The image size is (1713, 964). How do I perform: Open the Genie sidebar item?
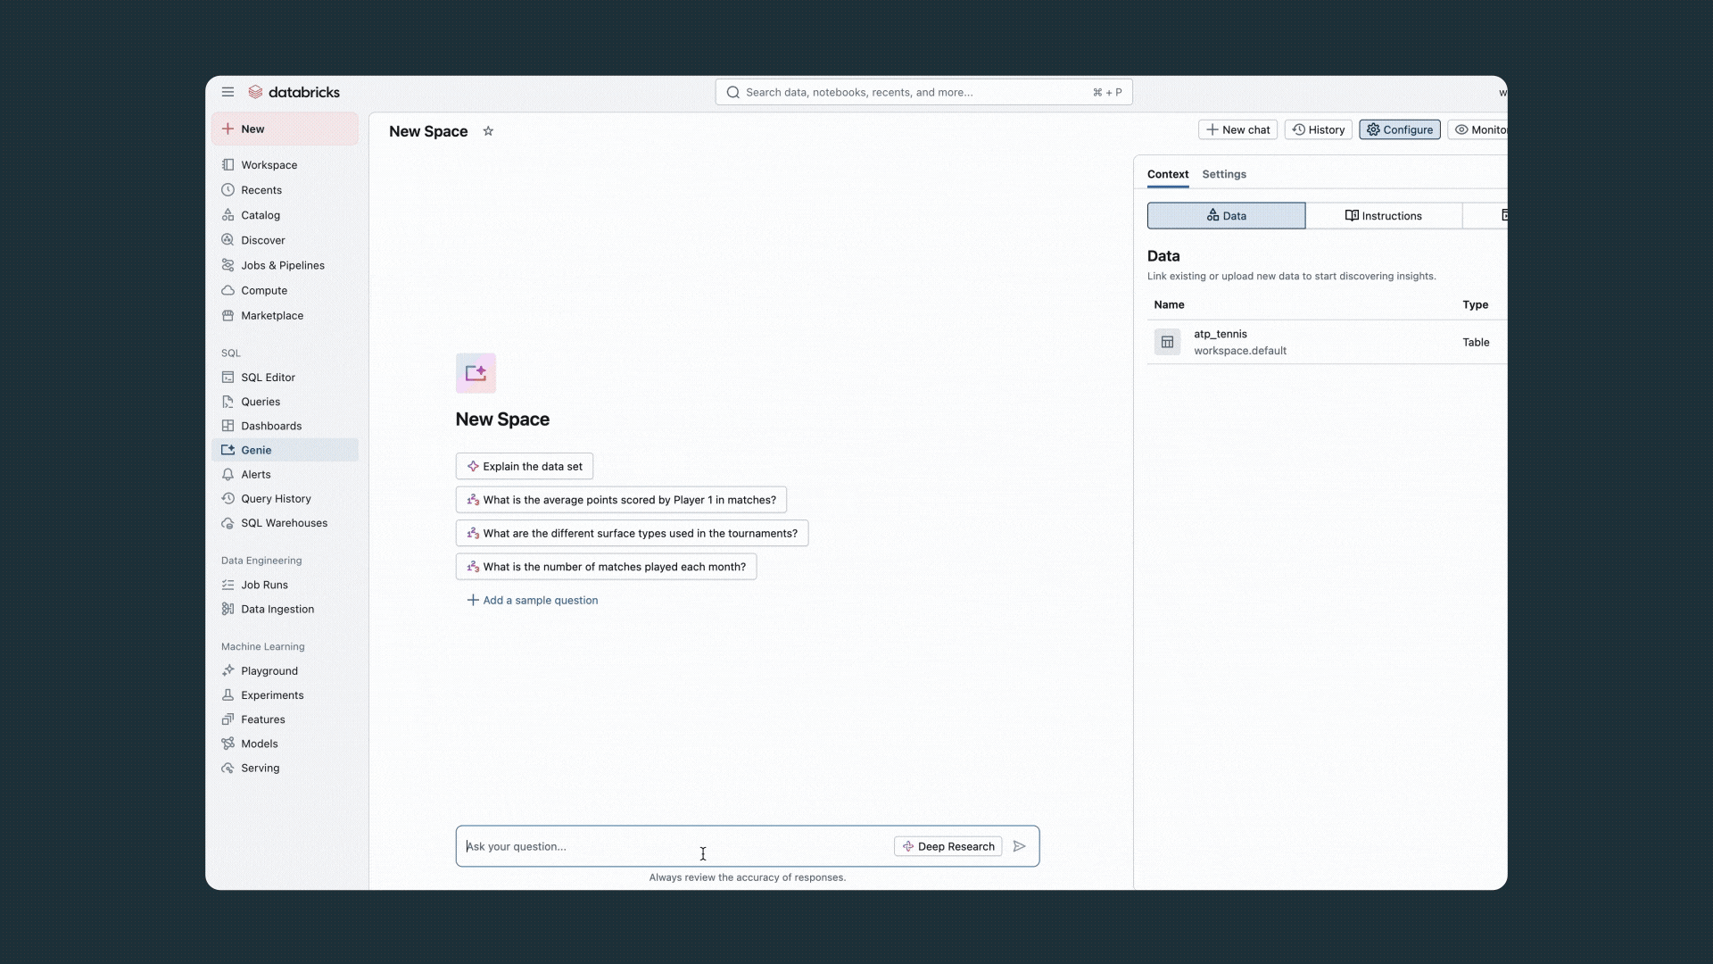pyautogui.click(x=256, y=450)
